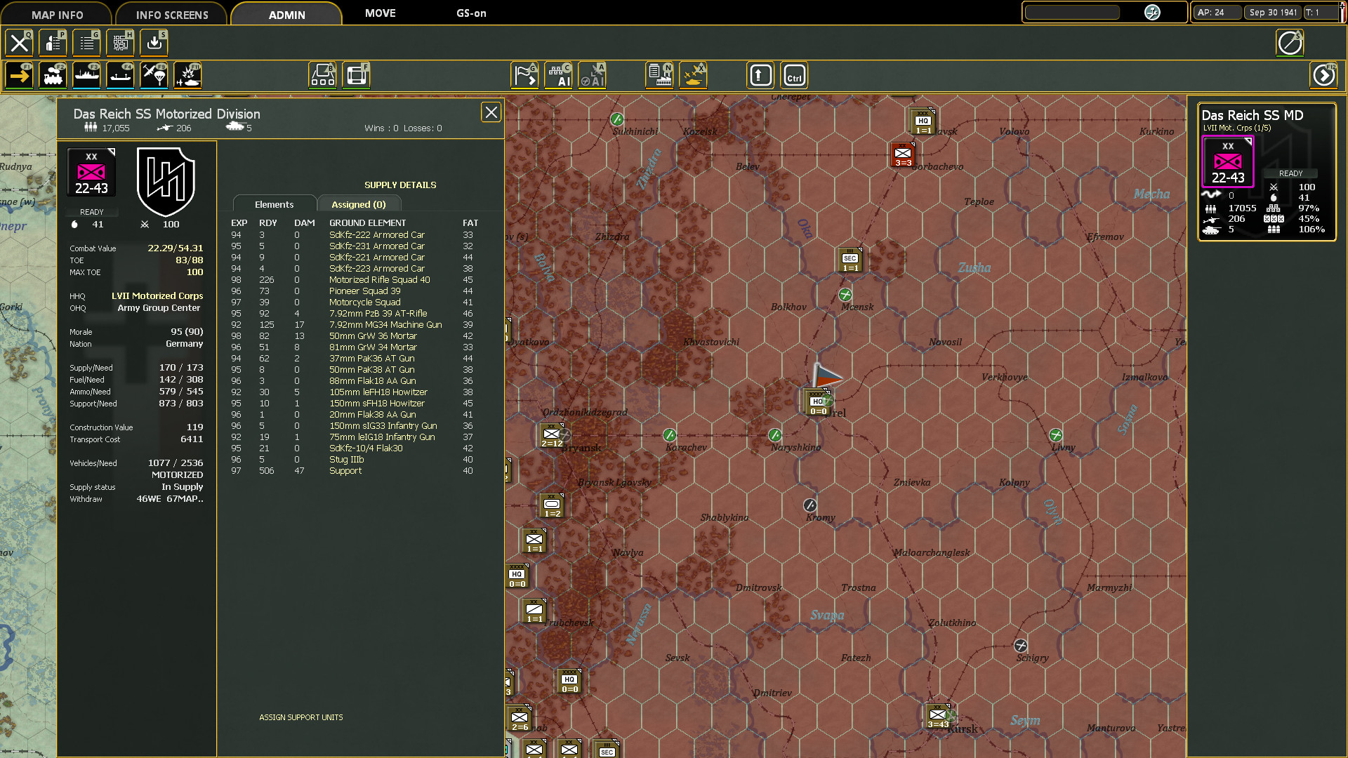This screenshot has height=758, width=1348.
Task: Click 7.92mm MG34 Machine Gun element
Action: pos(385,325)
